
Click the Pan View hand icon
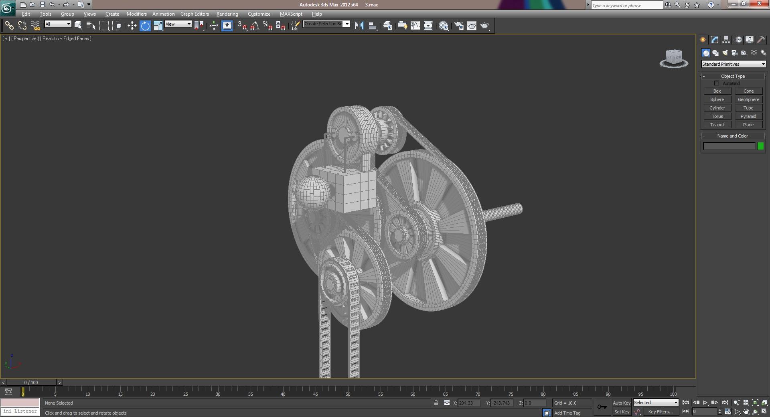[746, 411]
